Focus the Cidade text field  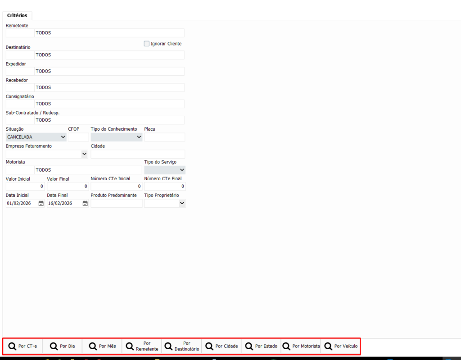tap(137, 154)
